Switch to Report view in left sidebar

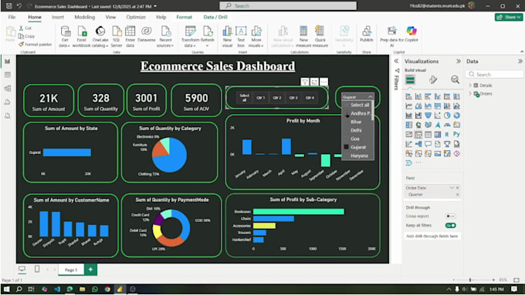[x=8, y=61]
